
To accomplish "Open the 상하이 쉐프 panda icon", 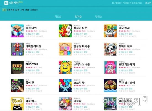I will (x=110, y=49).
